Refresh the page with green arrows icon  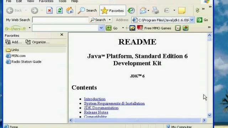point(59,10)
